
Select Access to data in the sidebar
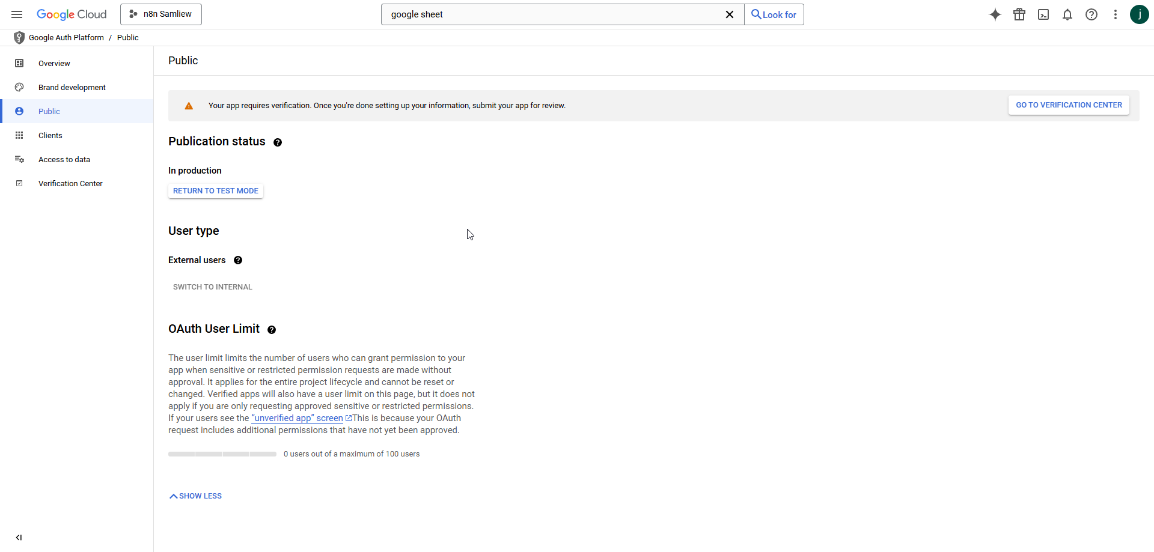77,159
